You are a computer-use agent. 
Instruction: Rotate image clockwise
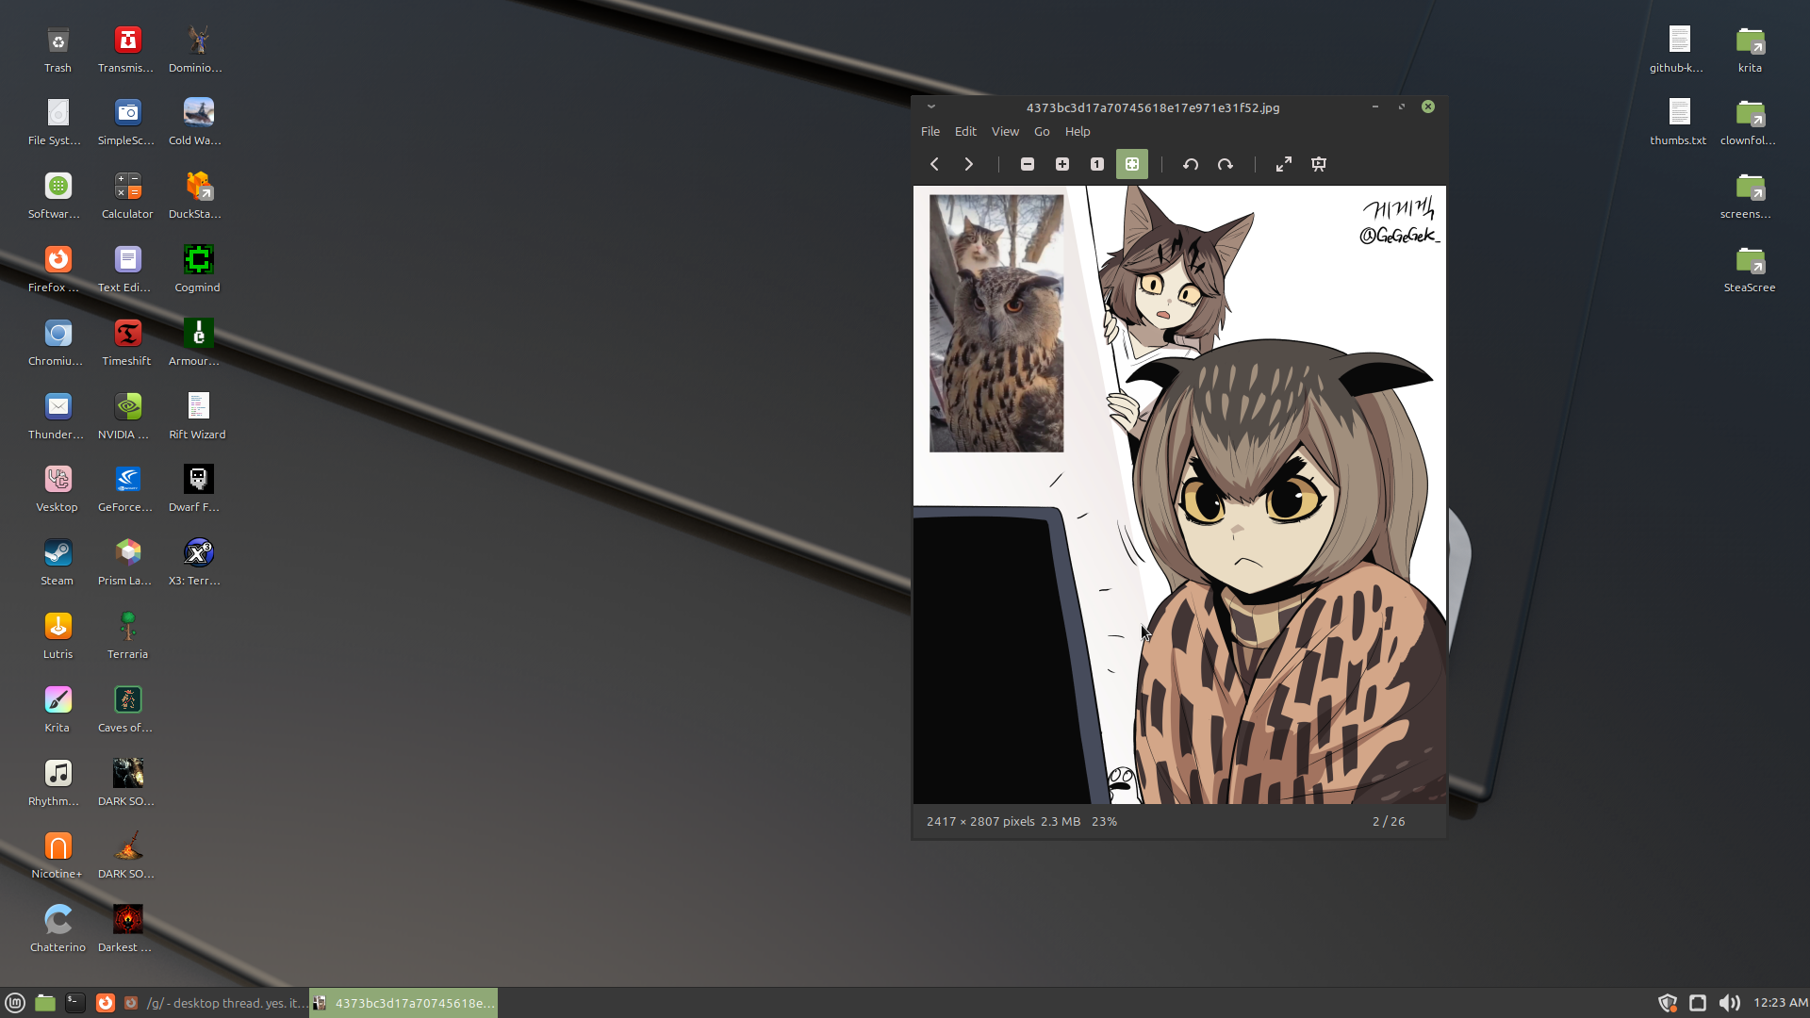[1226, 164]
